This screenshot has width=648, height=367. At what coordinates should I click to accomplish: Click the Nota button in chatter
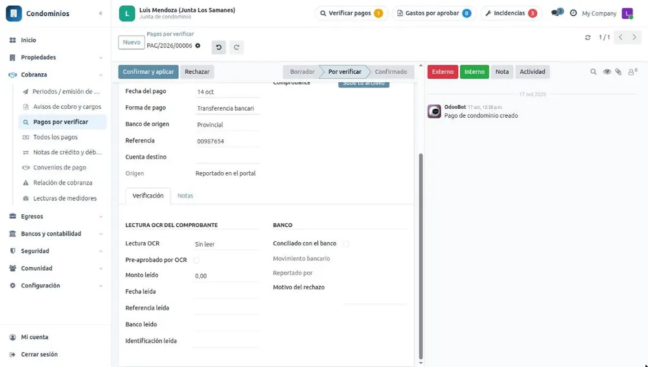pyautogui.click(x=502, y=72)
